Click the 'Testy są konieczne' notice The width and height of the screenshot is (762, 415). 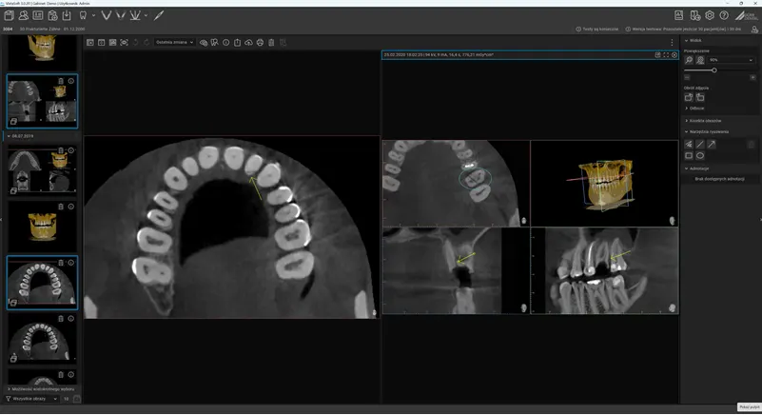pyautogui.click(x=596, y=30)
